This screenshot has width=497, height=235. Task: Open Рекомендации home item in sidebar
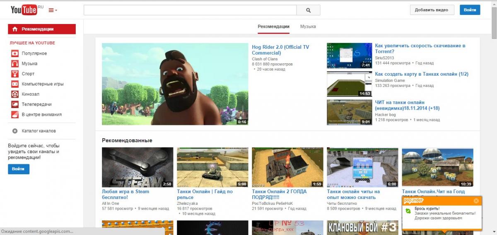pyautogui.click(x=42, y=29)
